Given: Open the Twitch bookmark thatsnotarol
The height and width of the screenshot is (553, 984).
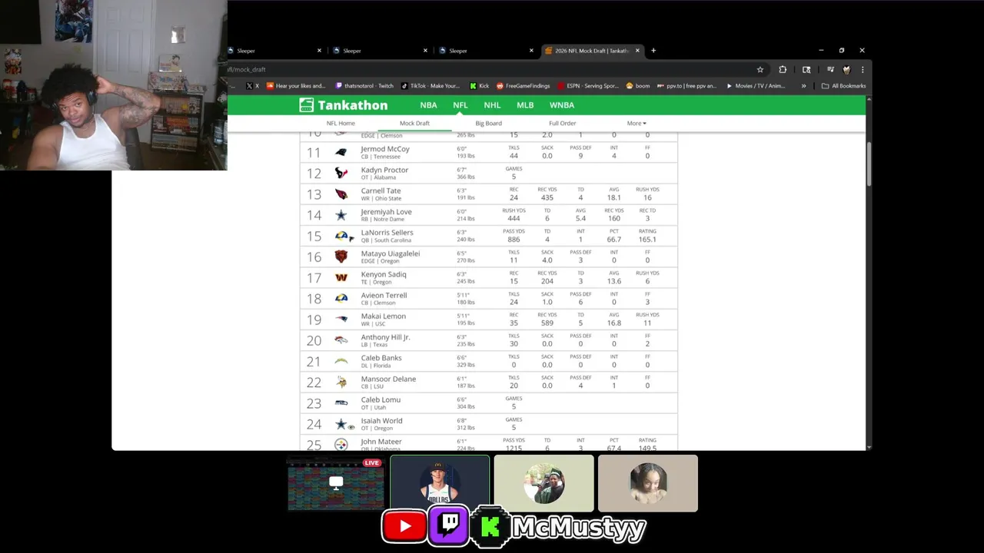Looking at the screenshot, I should click(365, 86).
